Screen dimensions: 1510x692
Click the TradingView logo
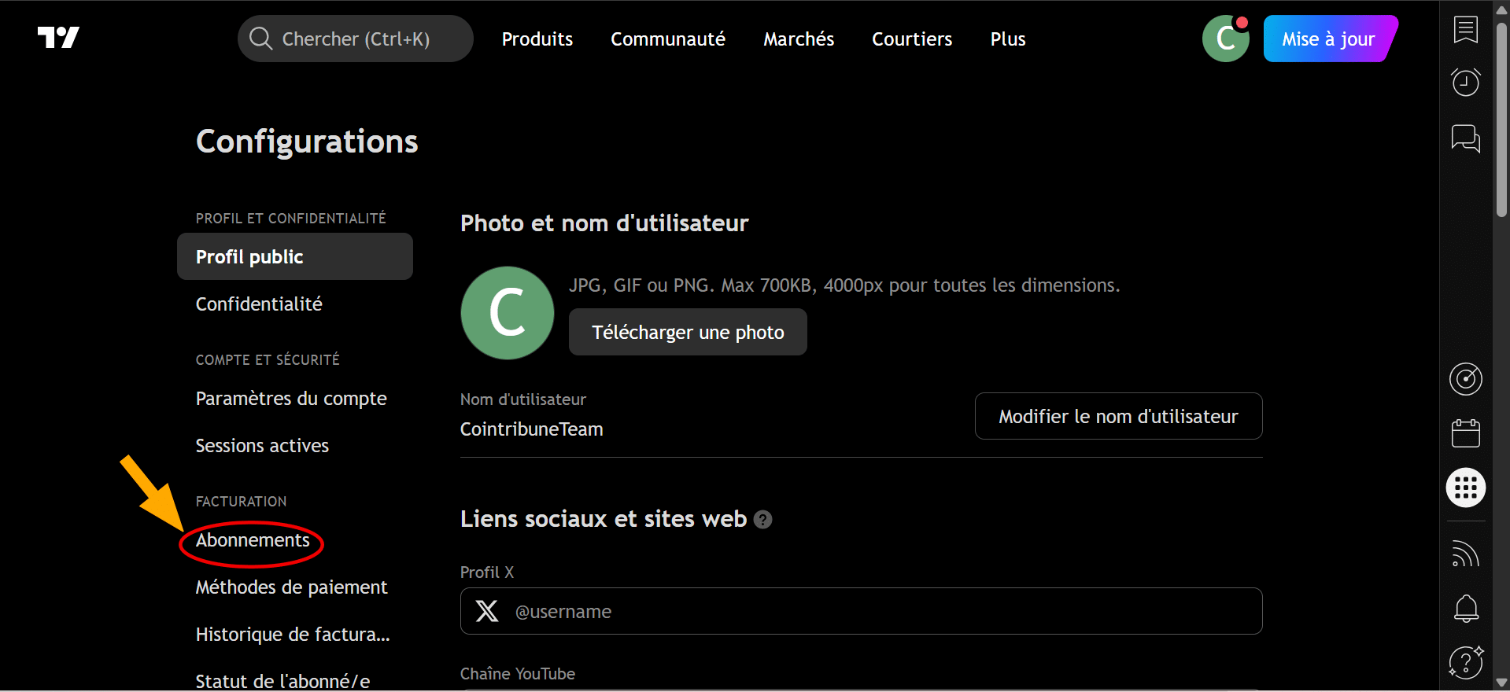coord(58,38)
